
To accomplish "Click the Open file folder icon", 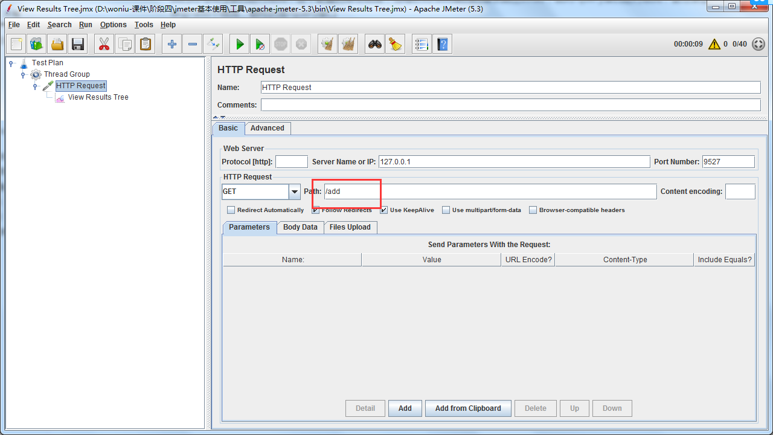I will pos(57,44).
